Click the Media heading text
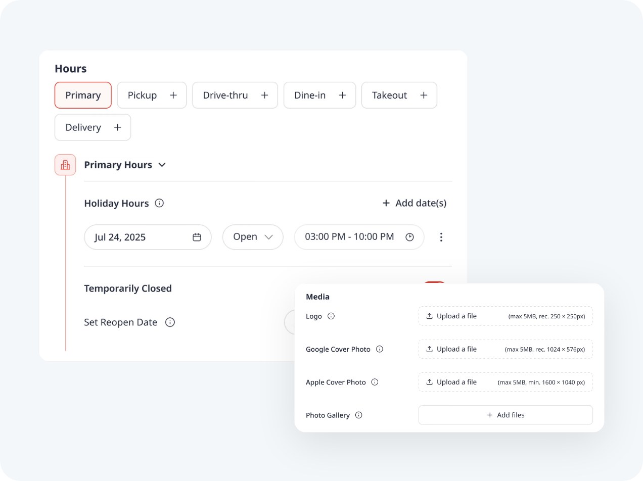643x481 pixels. coord(317,297)
